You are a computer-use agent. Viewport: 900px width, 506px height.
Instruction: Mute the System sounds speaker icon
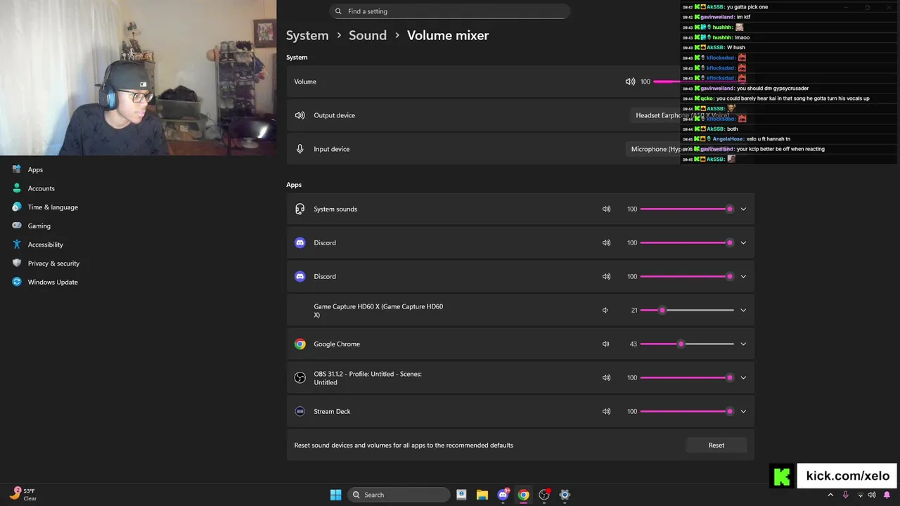[606, 209]
